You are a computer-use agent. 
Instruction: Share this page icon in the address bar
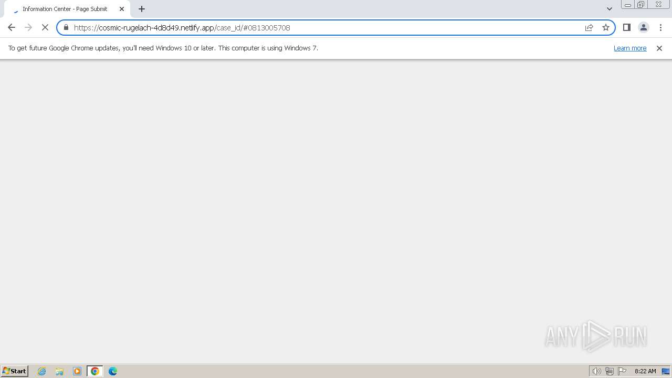589,27
